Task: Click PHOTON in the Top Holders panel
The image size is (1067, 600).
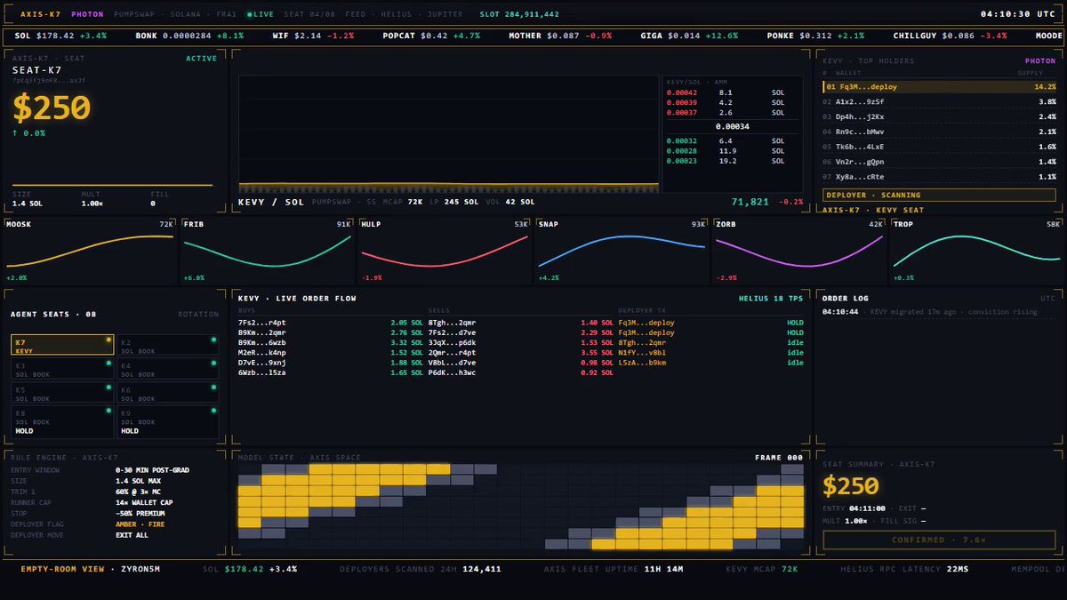Action: (1040, 61)
